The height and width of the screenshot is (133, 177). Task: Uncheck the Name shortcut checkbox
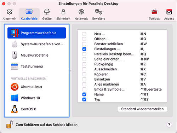pyautogui.click(x=84, y=94)
